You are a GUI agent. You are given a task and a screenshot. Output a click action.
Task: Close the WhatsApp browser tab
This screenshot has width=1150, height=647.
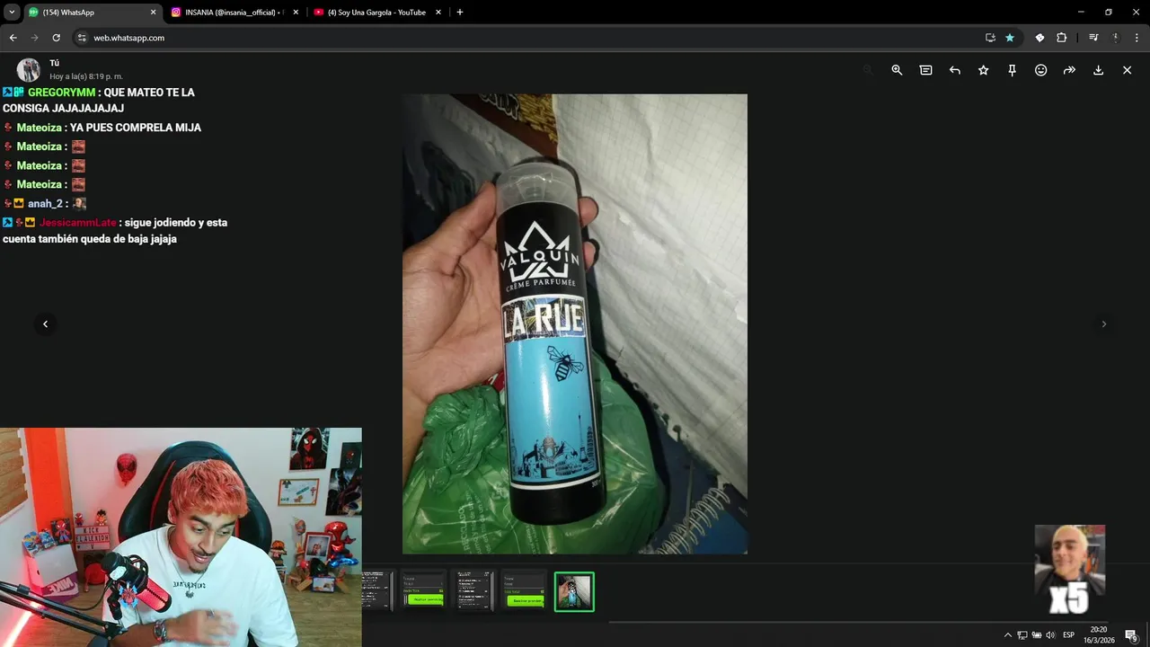[x=153, y=13]
